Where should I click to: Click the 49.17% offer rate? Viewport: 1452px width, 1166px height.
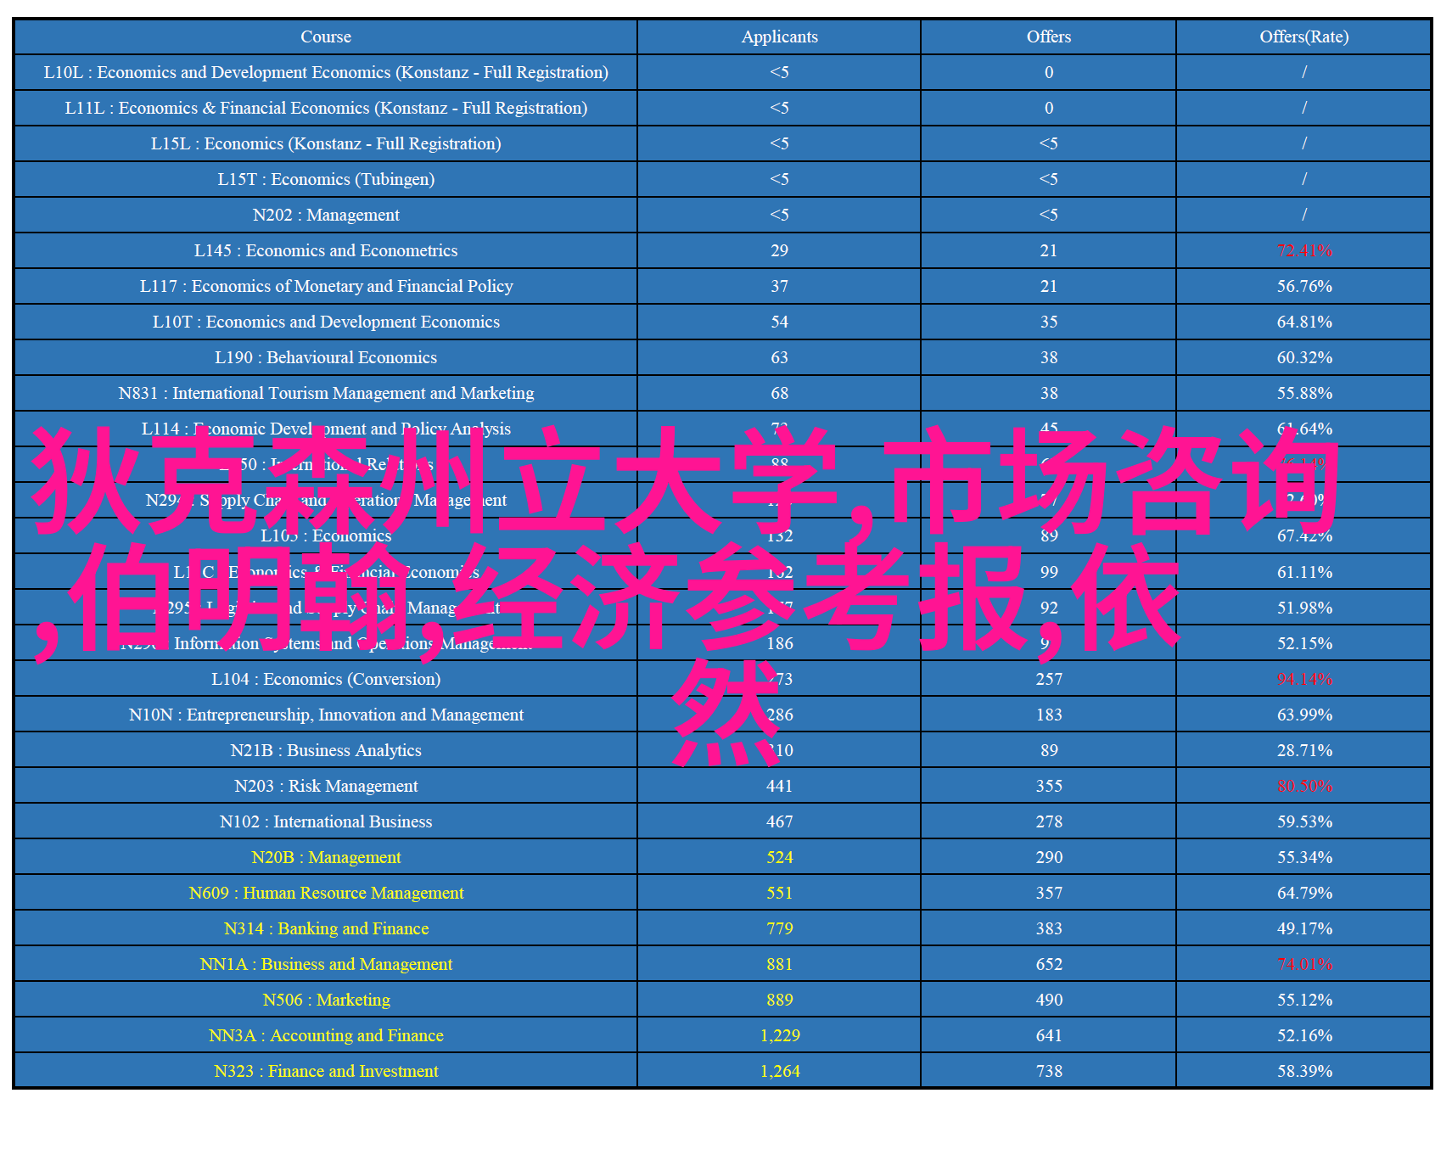coord(1304,928)
